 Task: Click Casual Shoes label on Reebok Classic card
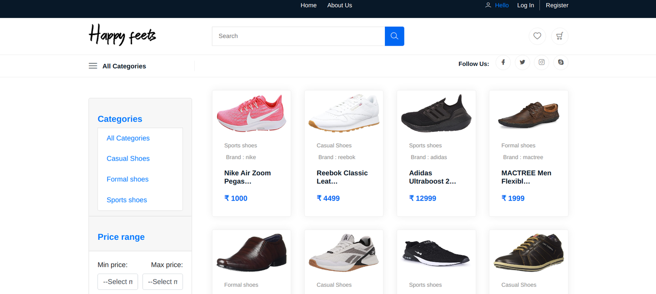click(x=334, y=146)
